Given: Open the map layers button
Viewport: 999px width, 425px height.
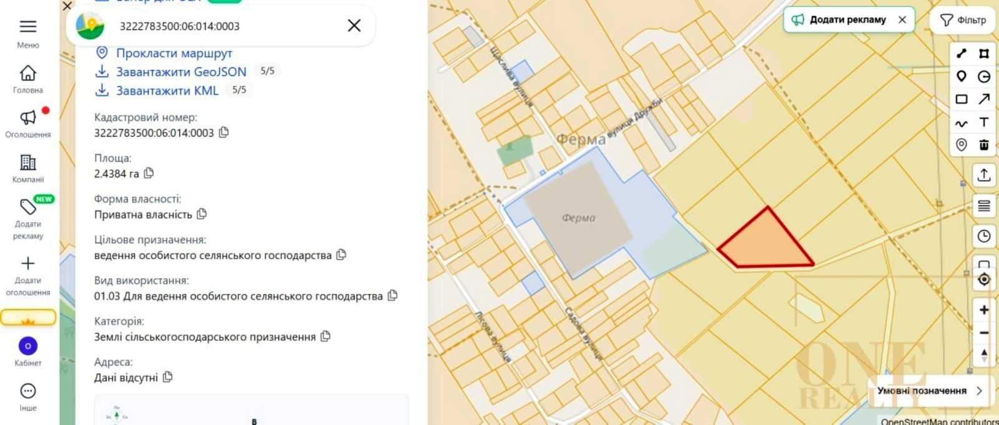Looking at the screenshot, I should pos(984,206).
